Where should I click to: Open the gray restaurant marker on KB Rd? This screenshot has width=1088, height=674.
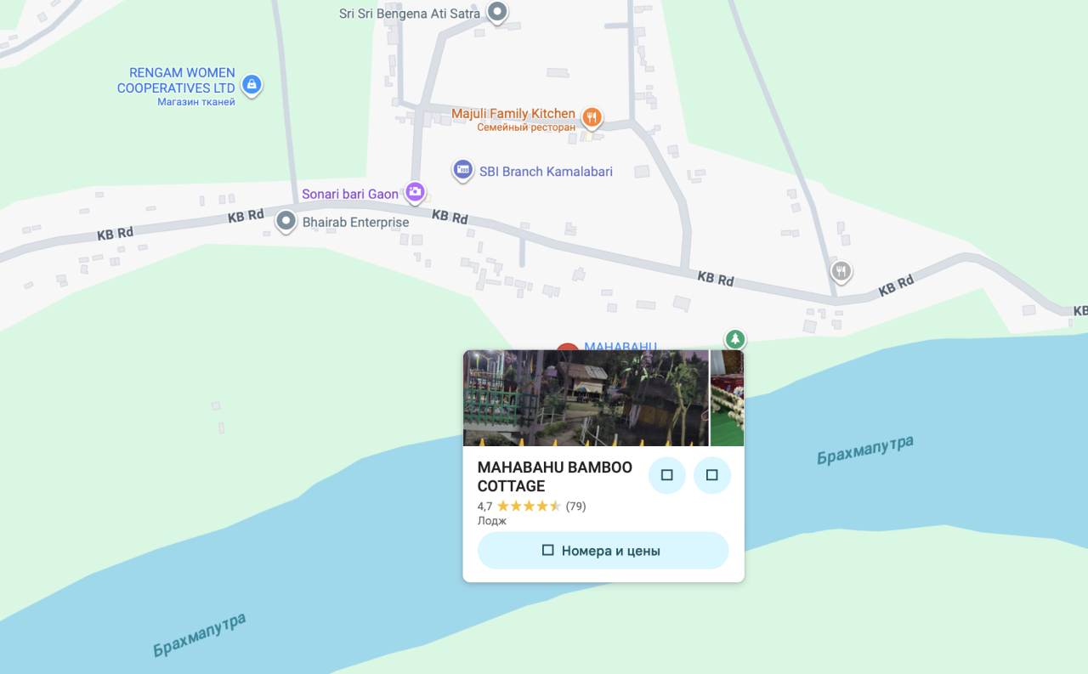[x=841, y=272]
